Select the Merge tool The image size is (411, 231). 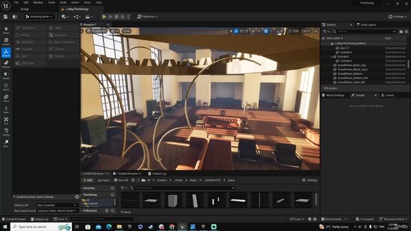30,35
